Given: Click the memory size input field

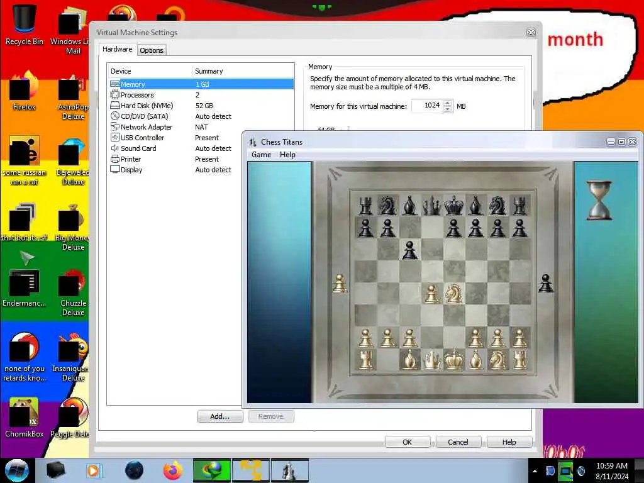Looking at the screenshot, I should pos(427,106).
